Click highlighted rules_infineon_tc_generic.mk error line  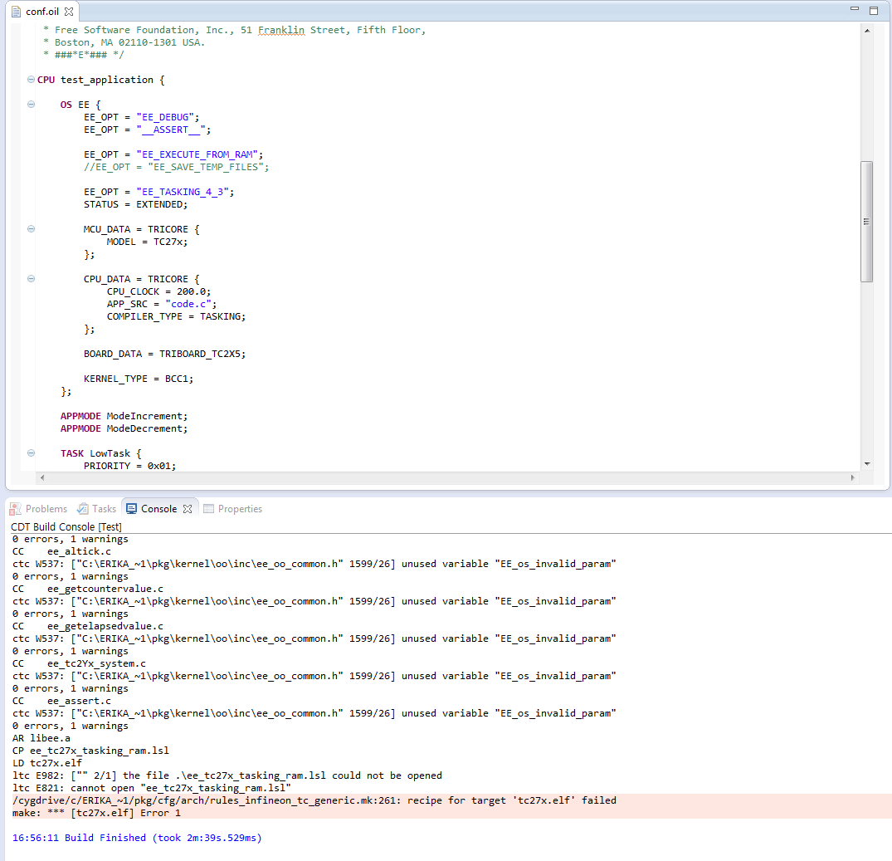(314, 800)
